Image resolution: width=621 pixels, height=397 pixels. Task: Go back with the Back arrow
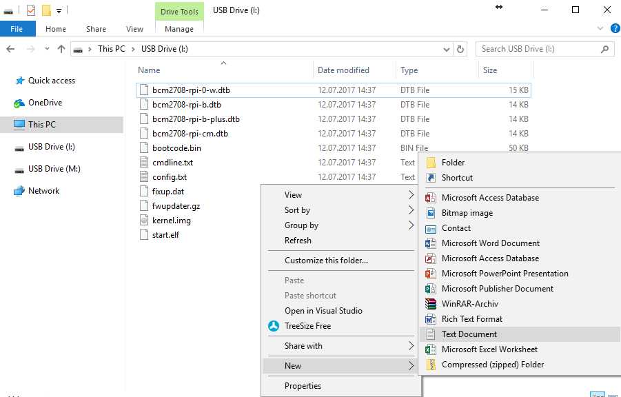tap(11, 49)
